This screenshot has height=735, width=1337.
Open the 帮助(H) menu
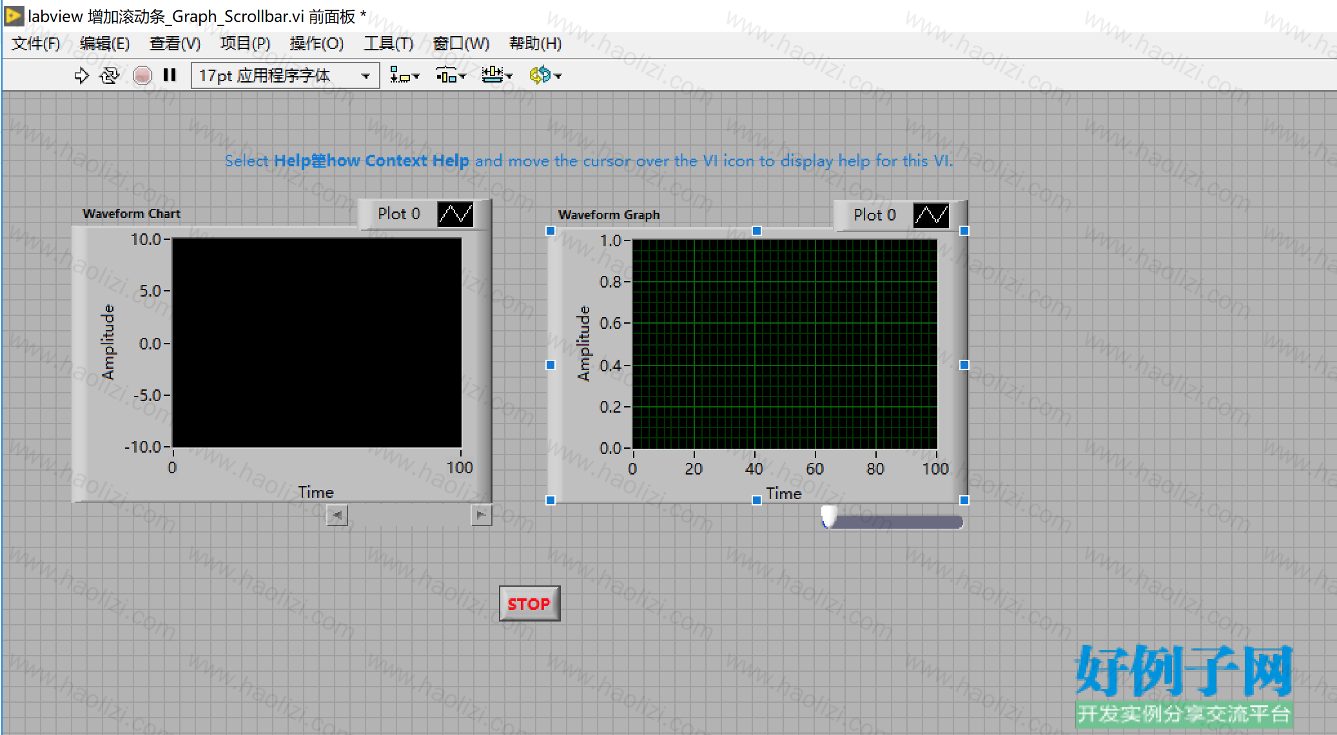[x=535, y=44]
